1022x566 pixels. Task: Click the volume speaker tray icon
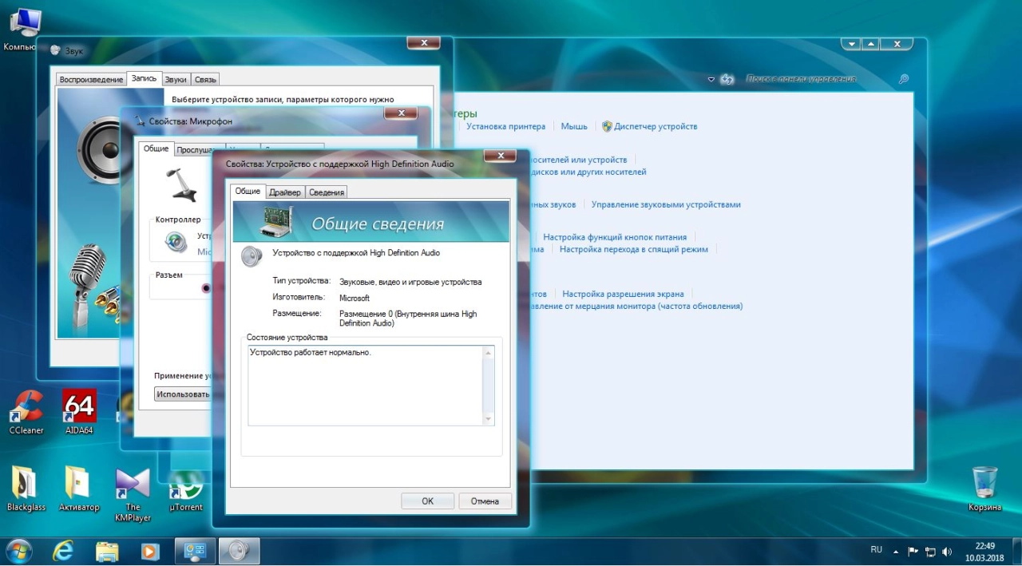pos(947,552)
